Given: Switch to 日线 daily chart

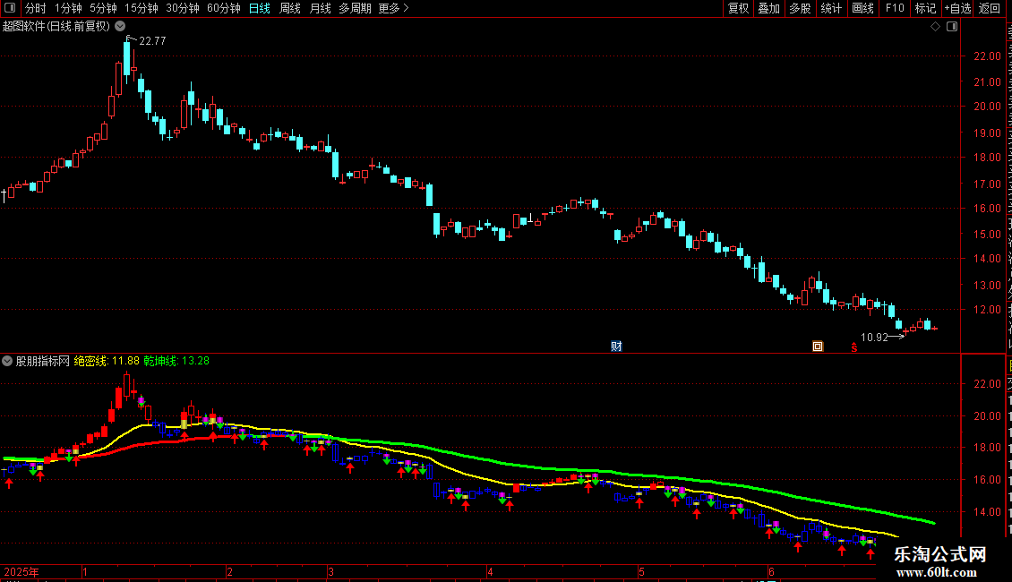Looking at the screenshot, I should tap(260, 8).
